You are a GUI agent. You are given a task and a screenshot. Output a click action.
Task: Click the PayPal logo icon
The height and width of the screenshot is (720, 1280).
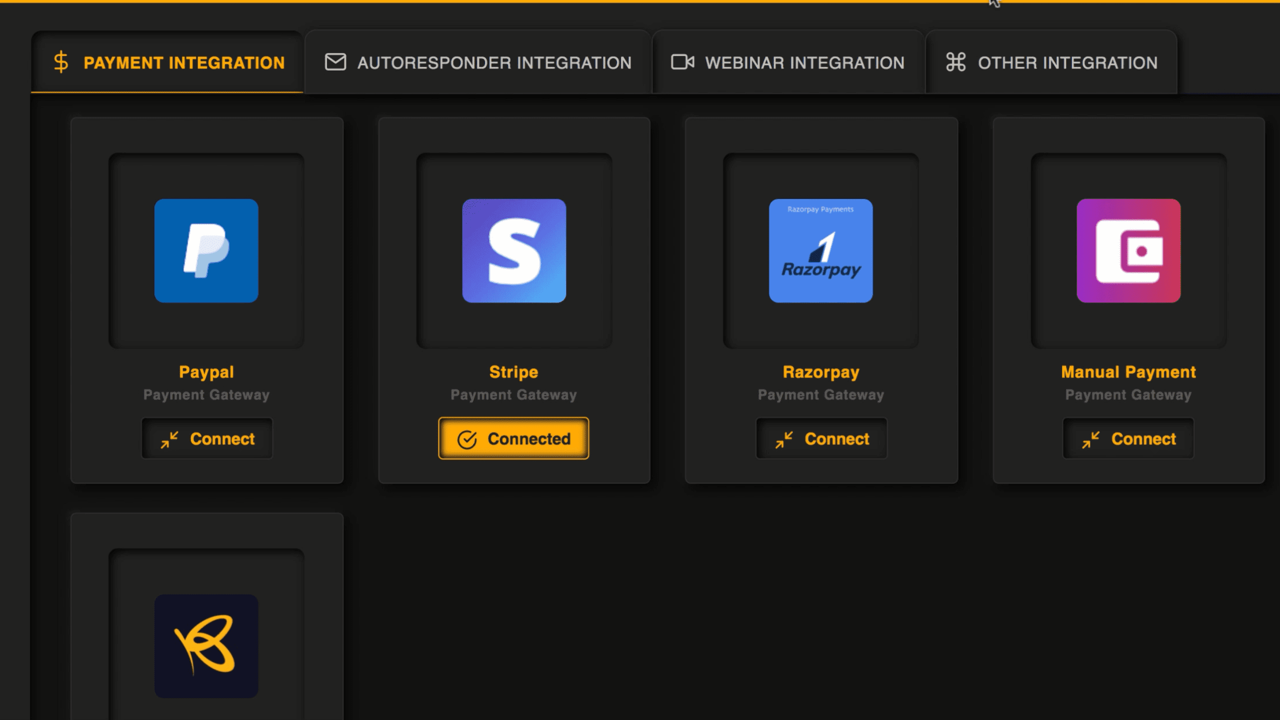[206, 250]
